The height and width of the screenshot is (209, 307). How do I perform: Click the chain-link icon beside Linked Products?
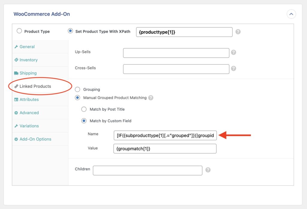tap(17, 86)
